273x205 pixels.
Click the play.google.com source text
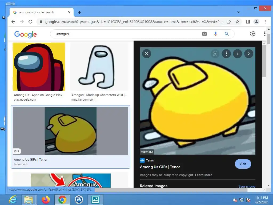coord(25,100)
